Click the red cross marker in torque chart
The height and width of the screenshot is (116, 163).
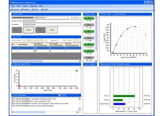(145, 35)
